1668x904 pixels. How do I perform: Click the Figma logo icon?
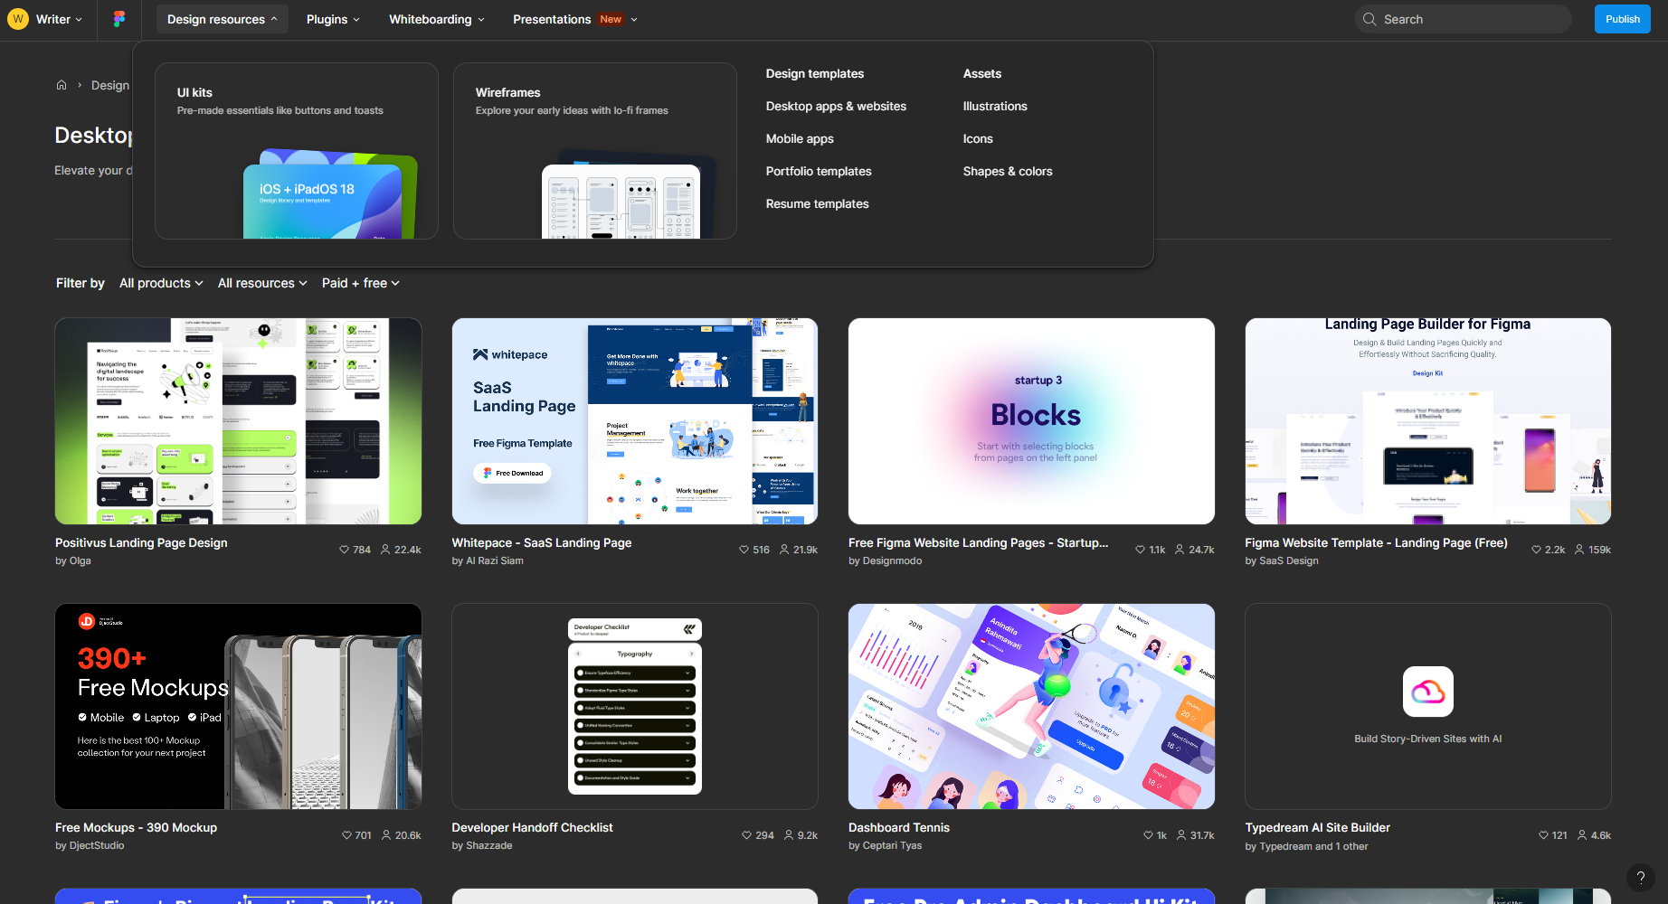[119, 19]
